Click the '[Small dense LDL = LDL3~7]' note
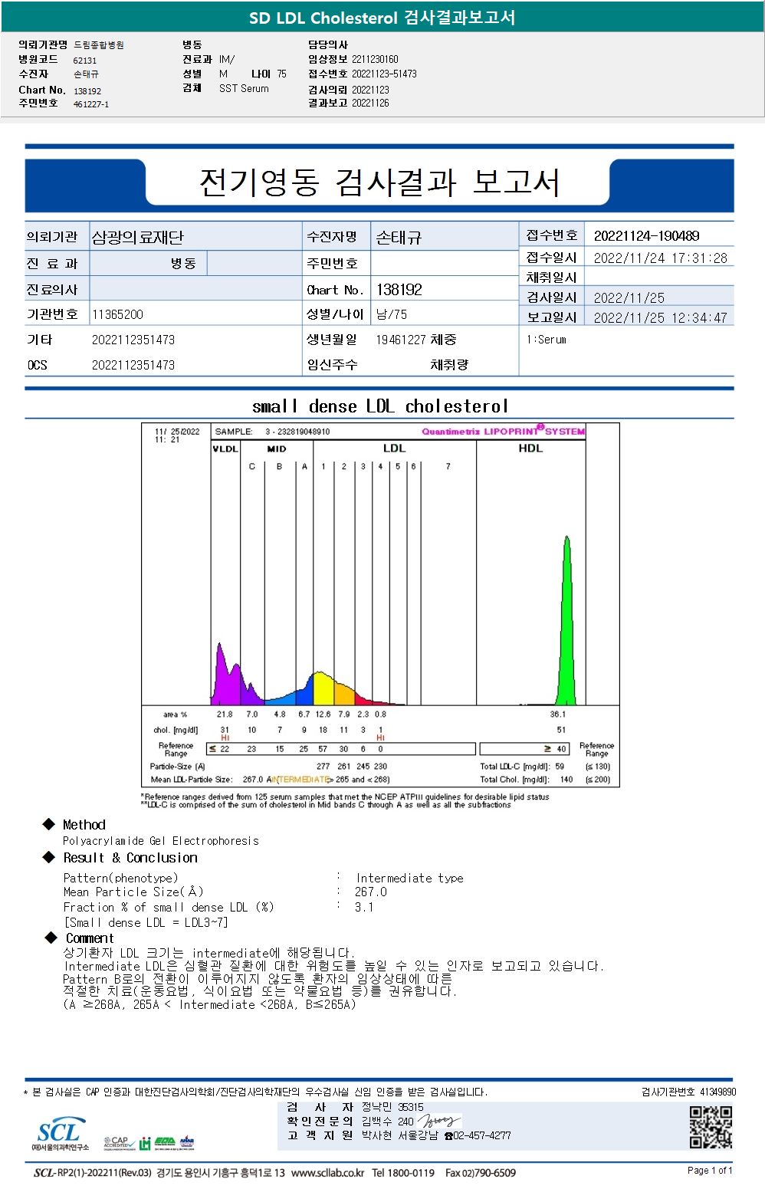Viewport: 765px width, 1199px height. pyautogui.click(x=146, y=922)
